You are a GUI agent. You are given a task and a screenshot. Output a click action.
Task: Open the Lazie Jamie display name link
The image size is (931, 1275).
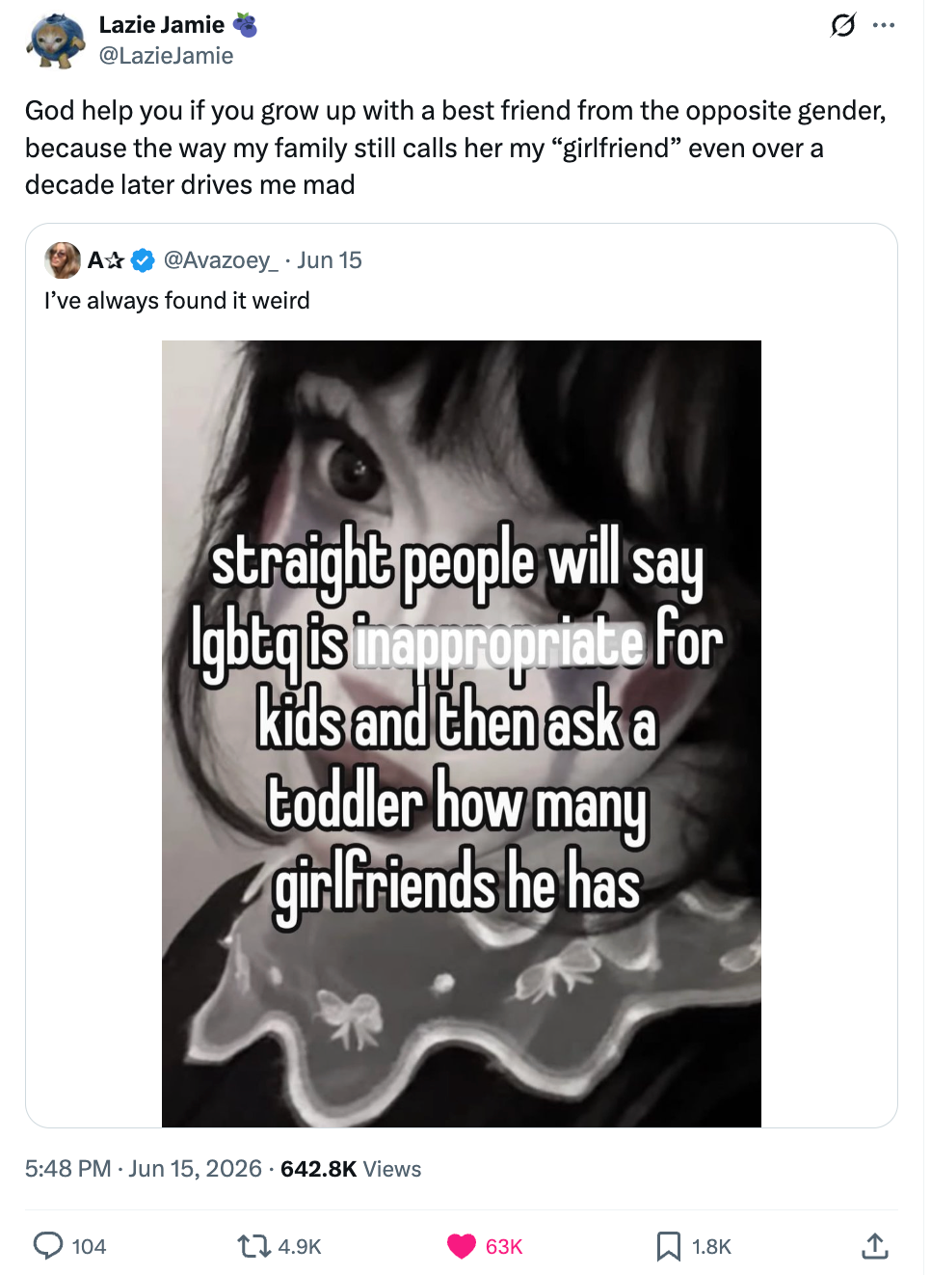[162, 25]
